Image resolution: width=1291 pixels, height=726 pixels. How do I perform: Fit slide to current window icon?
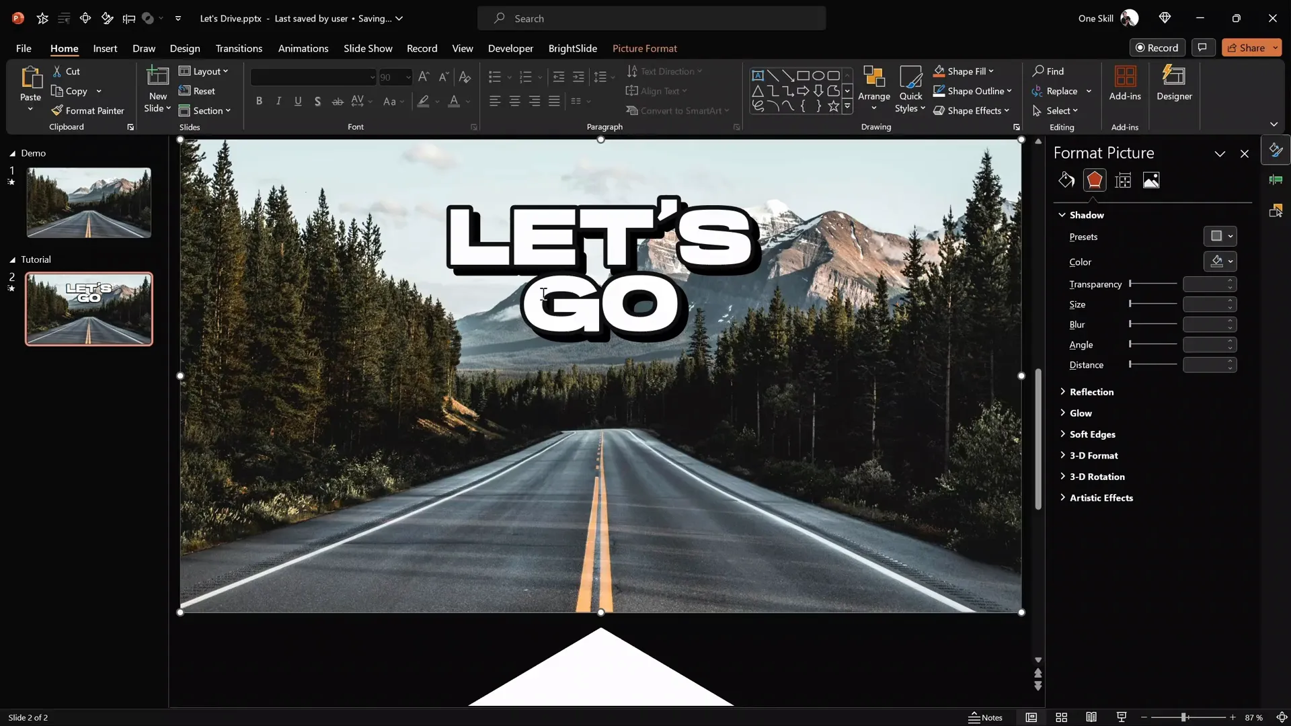click(1282, 717)
